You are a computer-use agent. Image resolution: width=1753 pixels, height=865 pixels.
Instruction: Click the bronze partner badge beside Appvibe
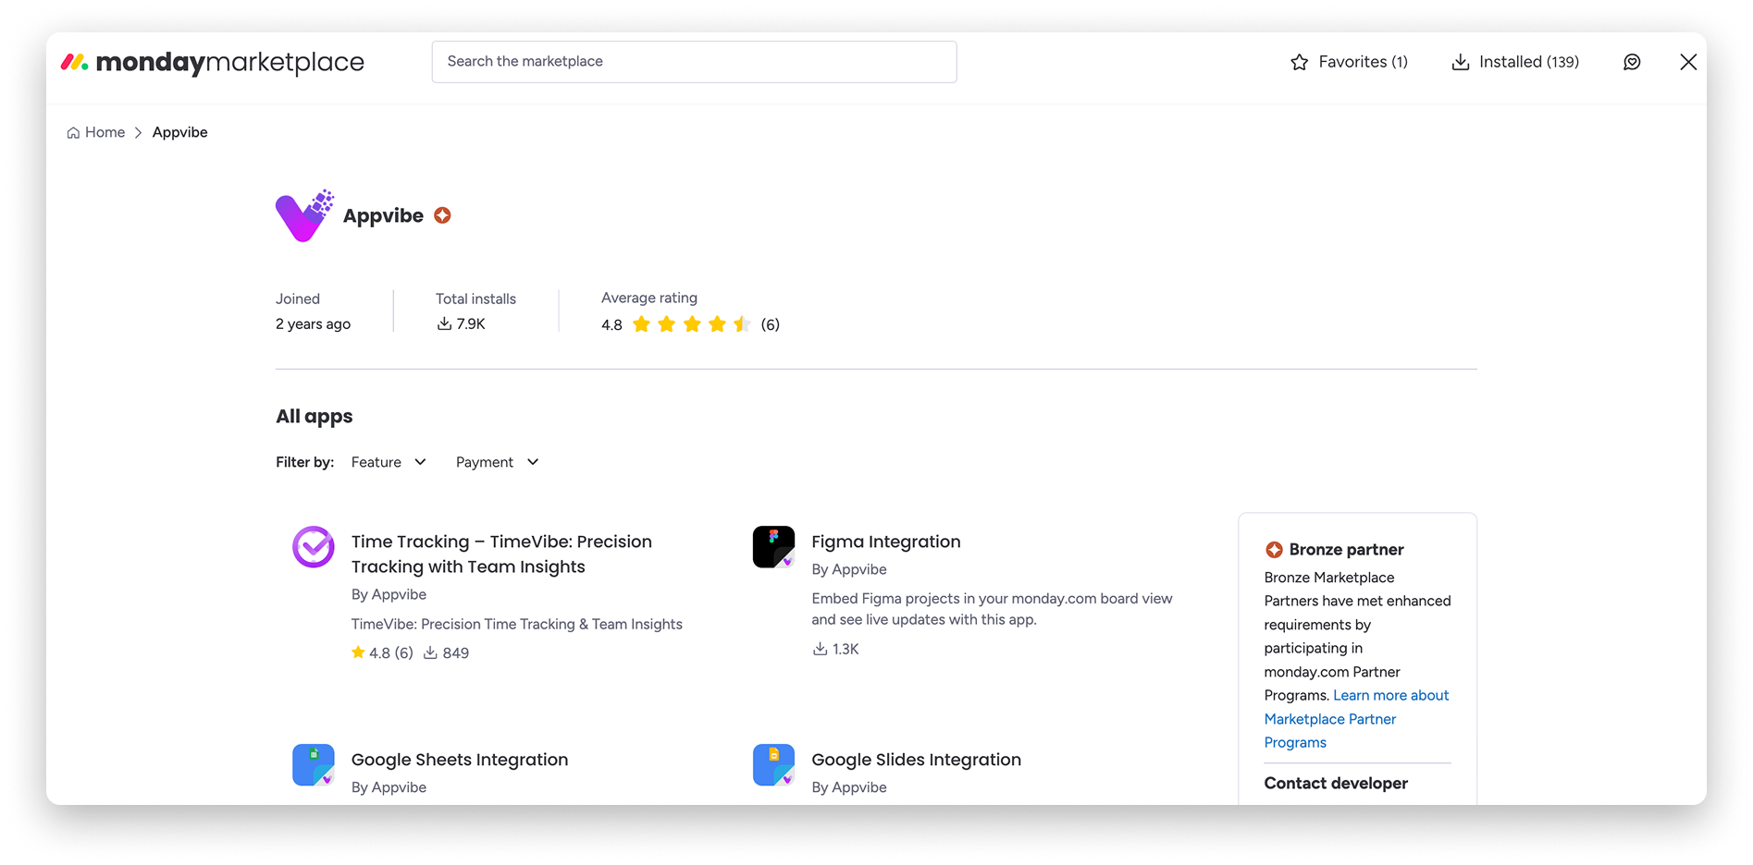click(x=443, y=215)
